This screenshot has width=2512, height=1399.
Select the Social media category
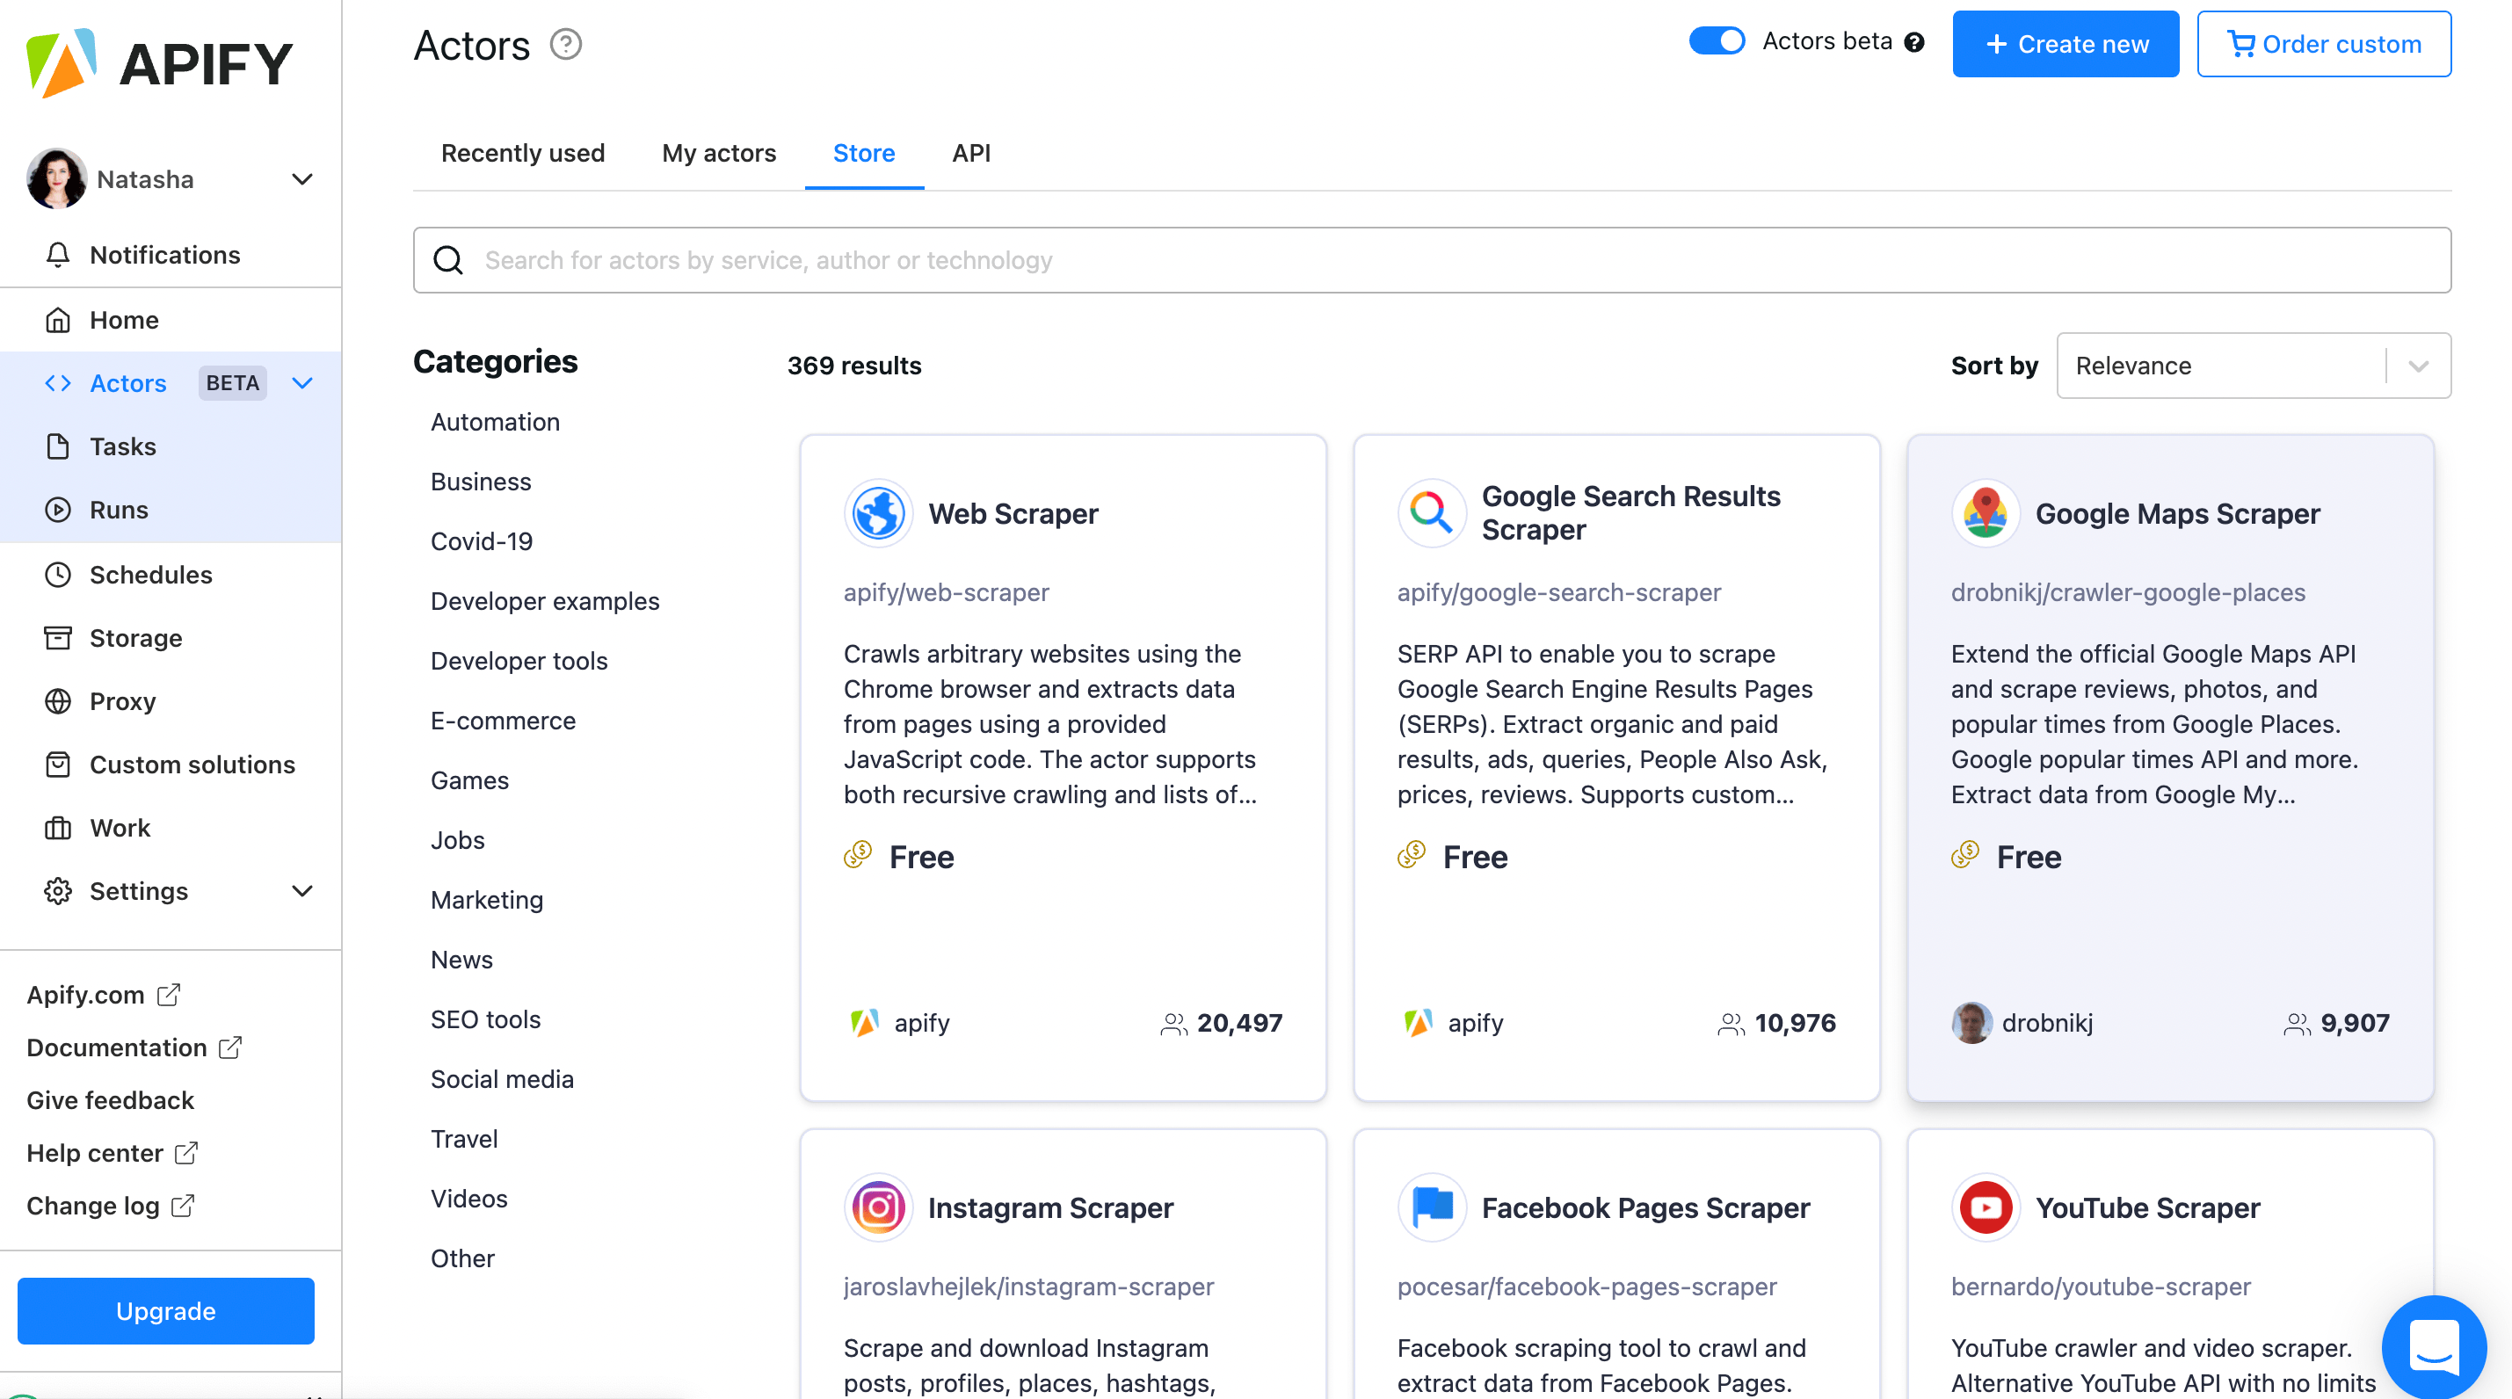tap(502, 1078)
